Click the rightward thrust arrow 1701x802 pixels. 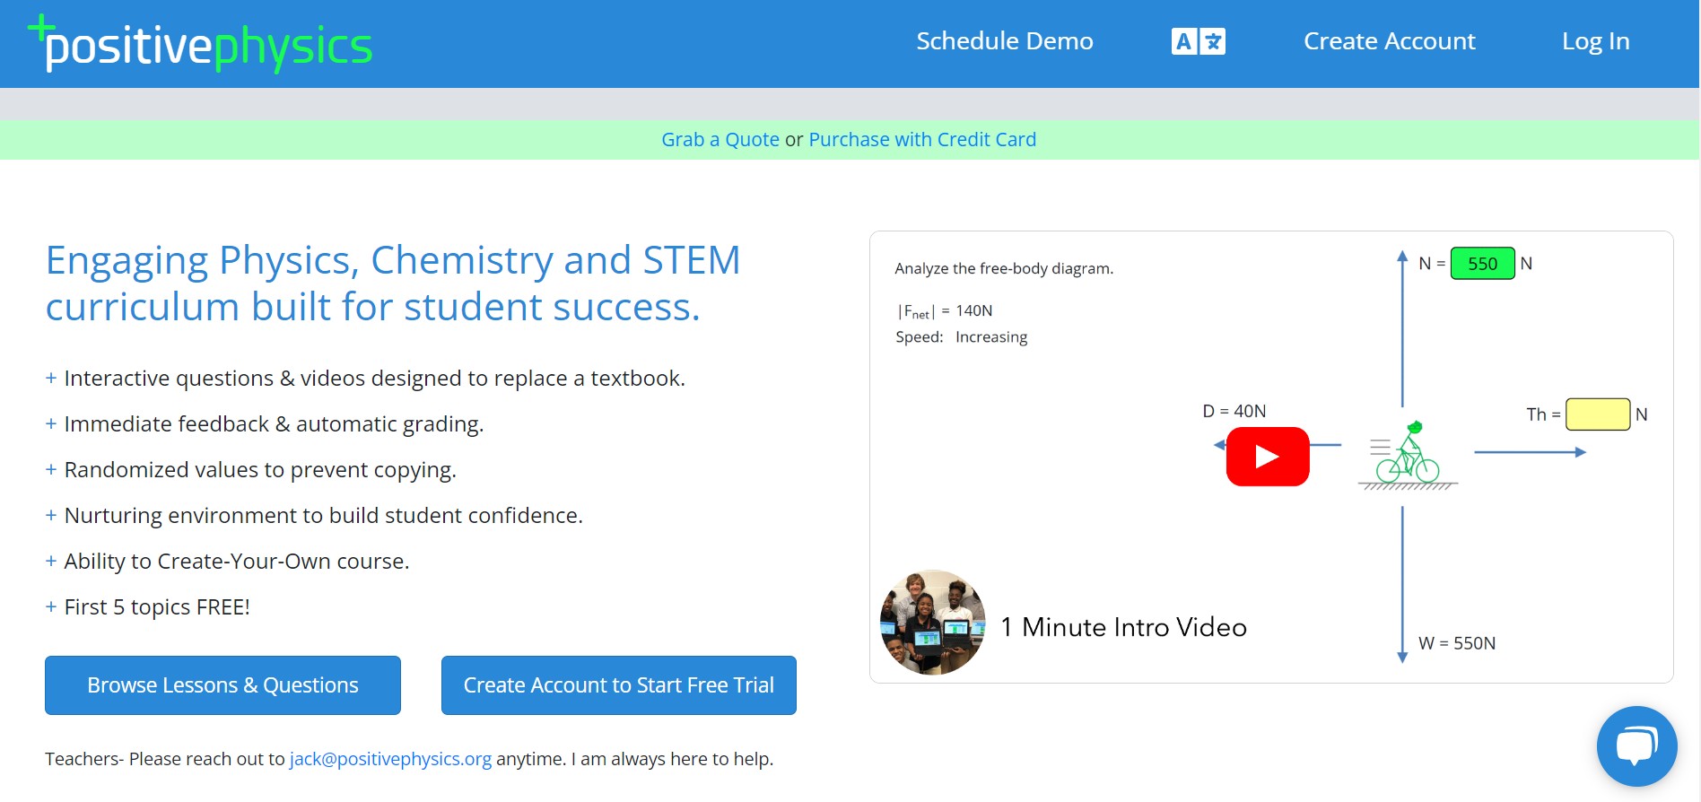click(x=1530, y=452)
